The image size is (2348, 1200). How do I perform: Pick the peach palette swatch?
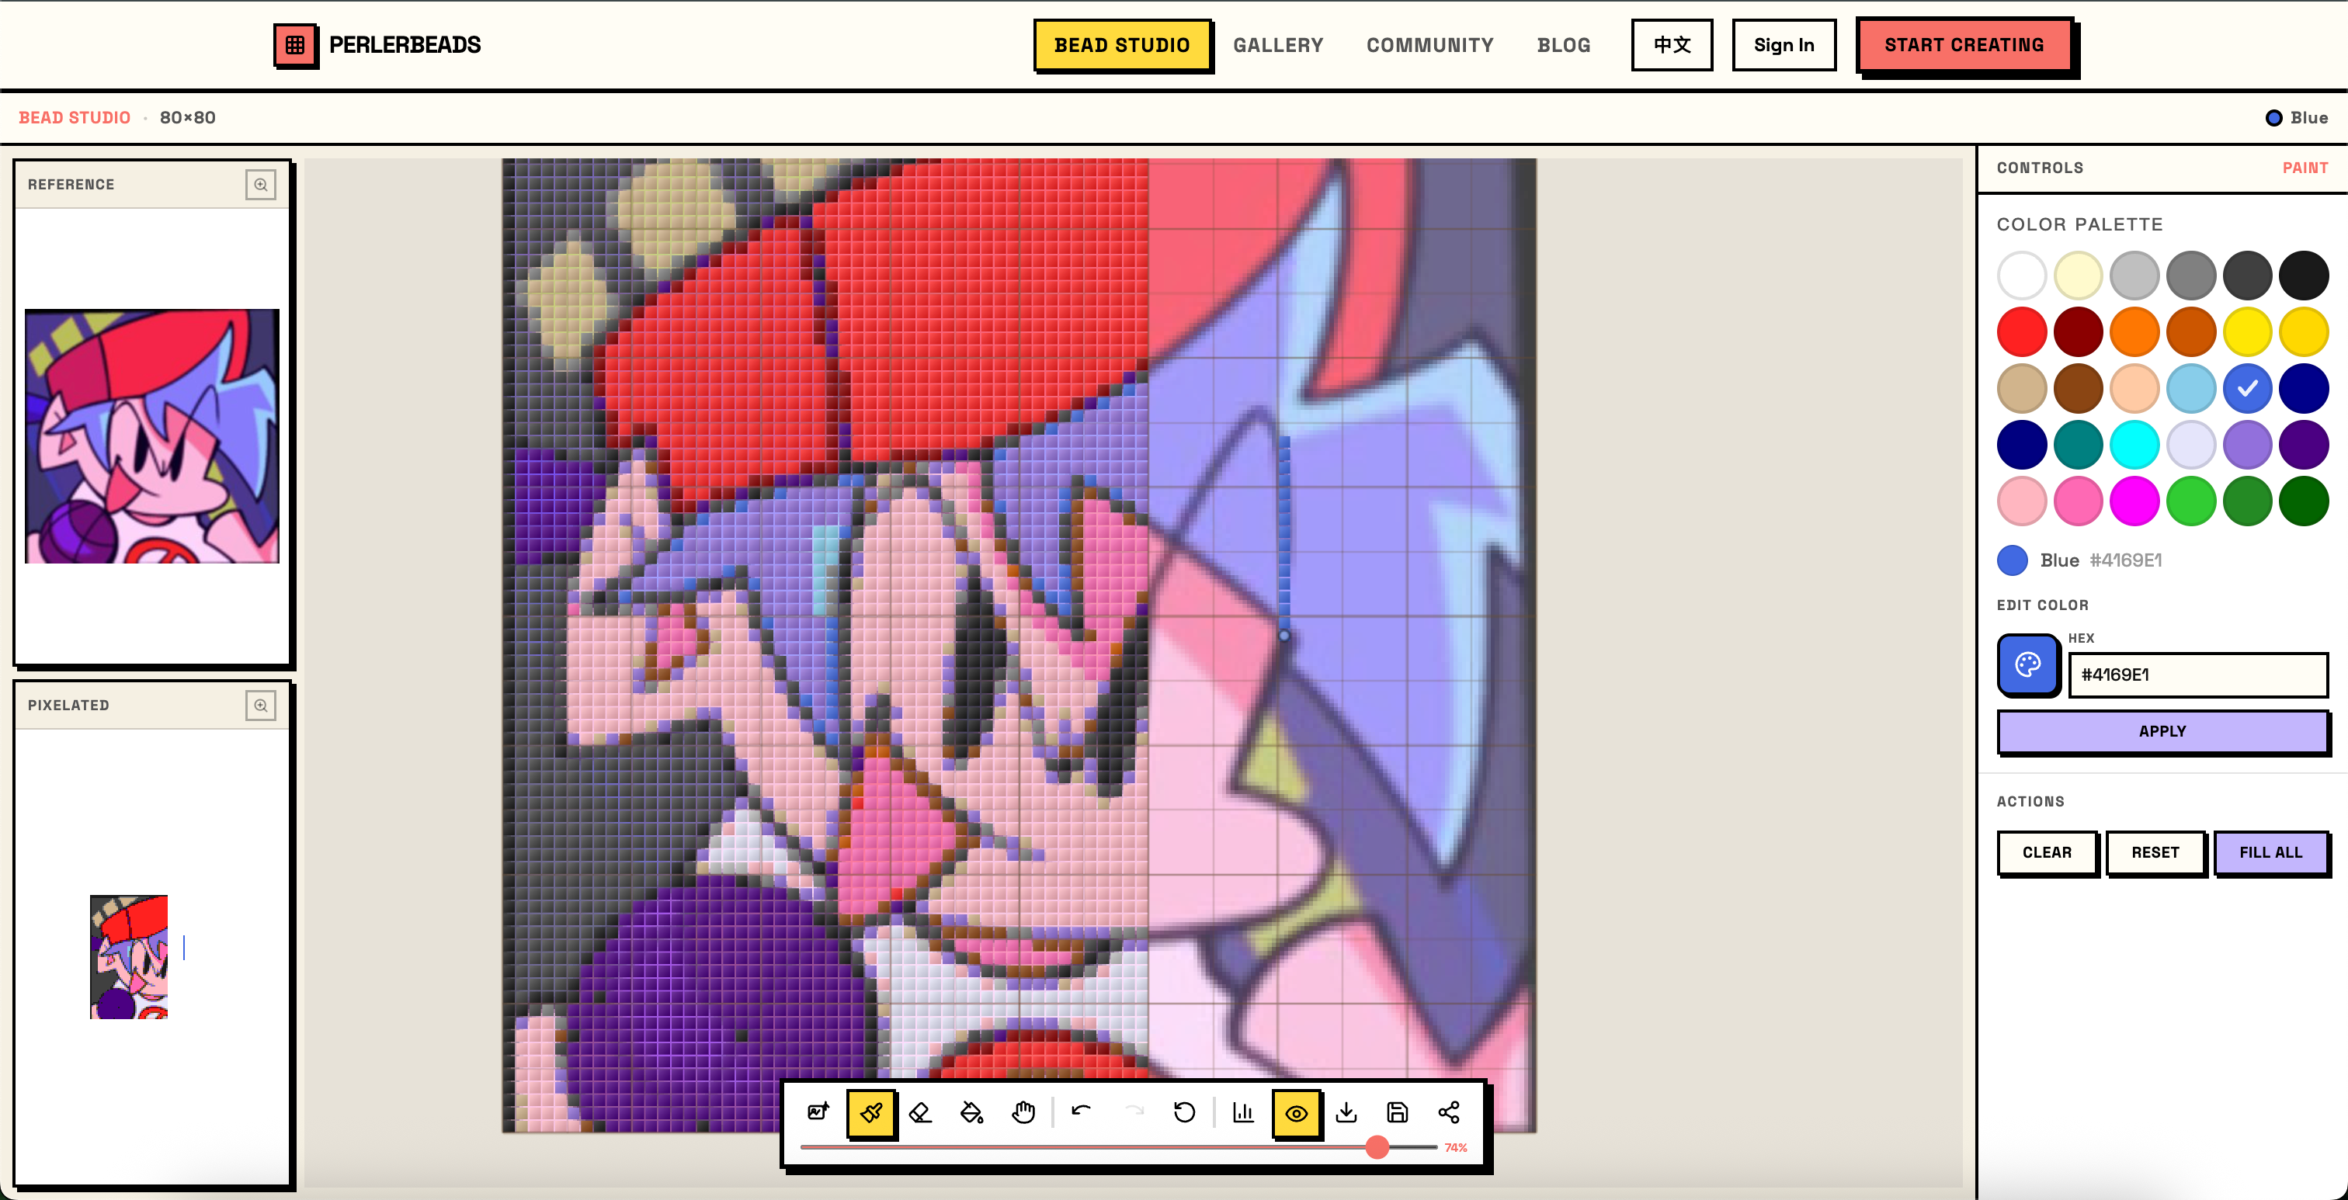pos(2134,389)
